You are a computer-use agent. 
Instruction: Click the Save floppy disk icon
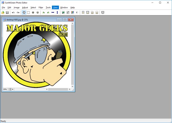pos(7,12)
